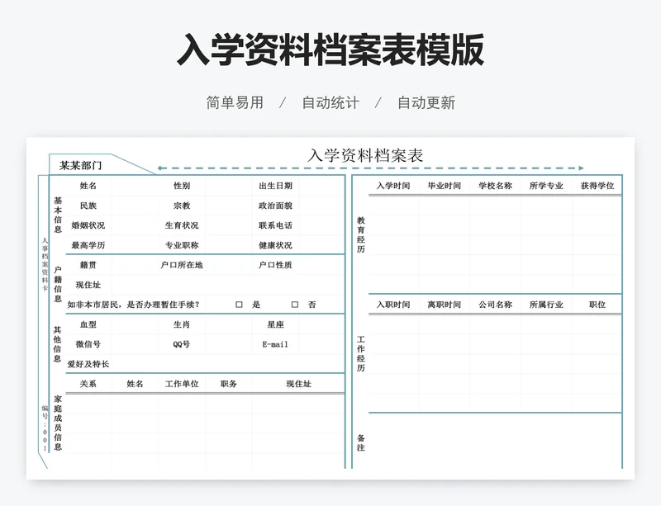Click the 入学资料档案表模版 main heading
Viewport: 661px width, 506px height.
pos(330,50)
